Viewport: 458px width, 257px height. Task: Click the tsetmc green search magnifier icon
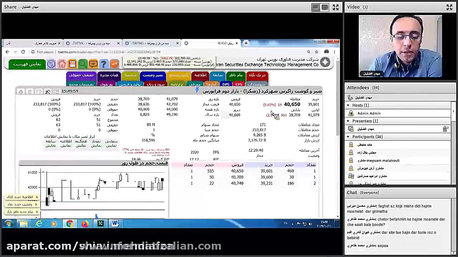pos(83,64)
